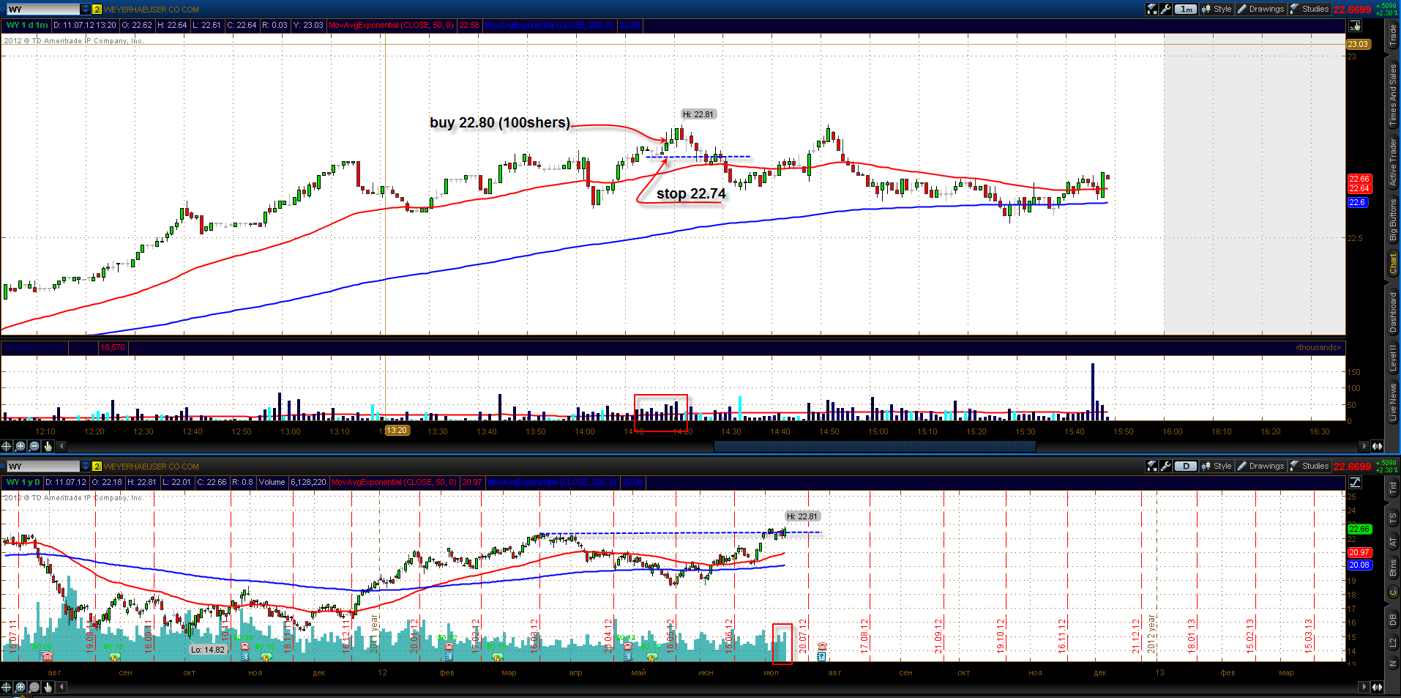The image size is (1401, 698).
Task: Open Trd side tab on lower chart
Action: tap(1393, 489)
